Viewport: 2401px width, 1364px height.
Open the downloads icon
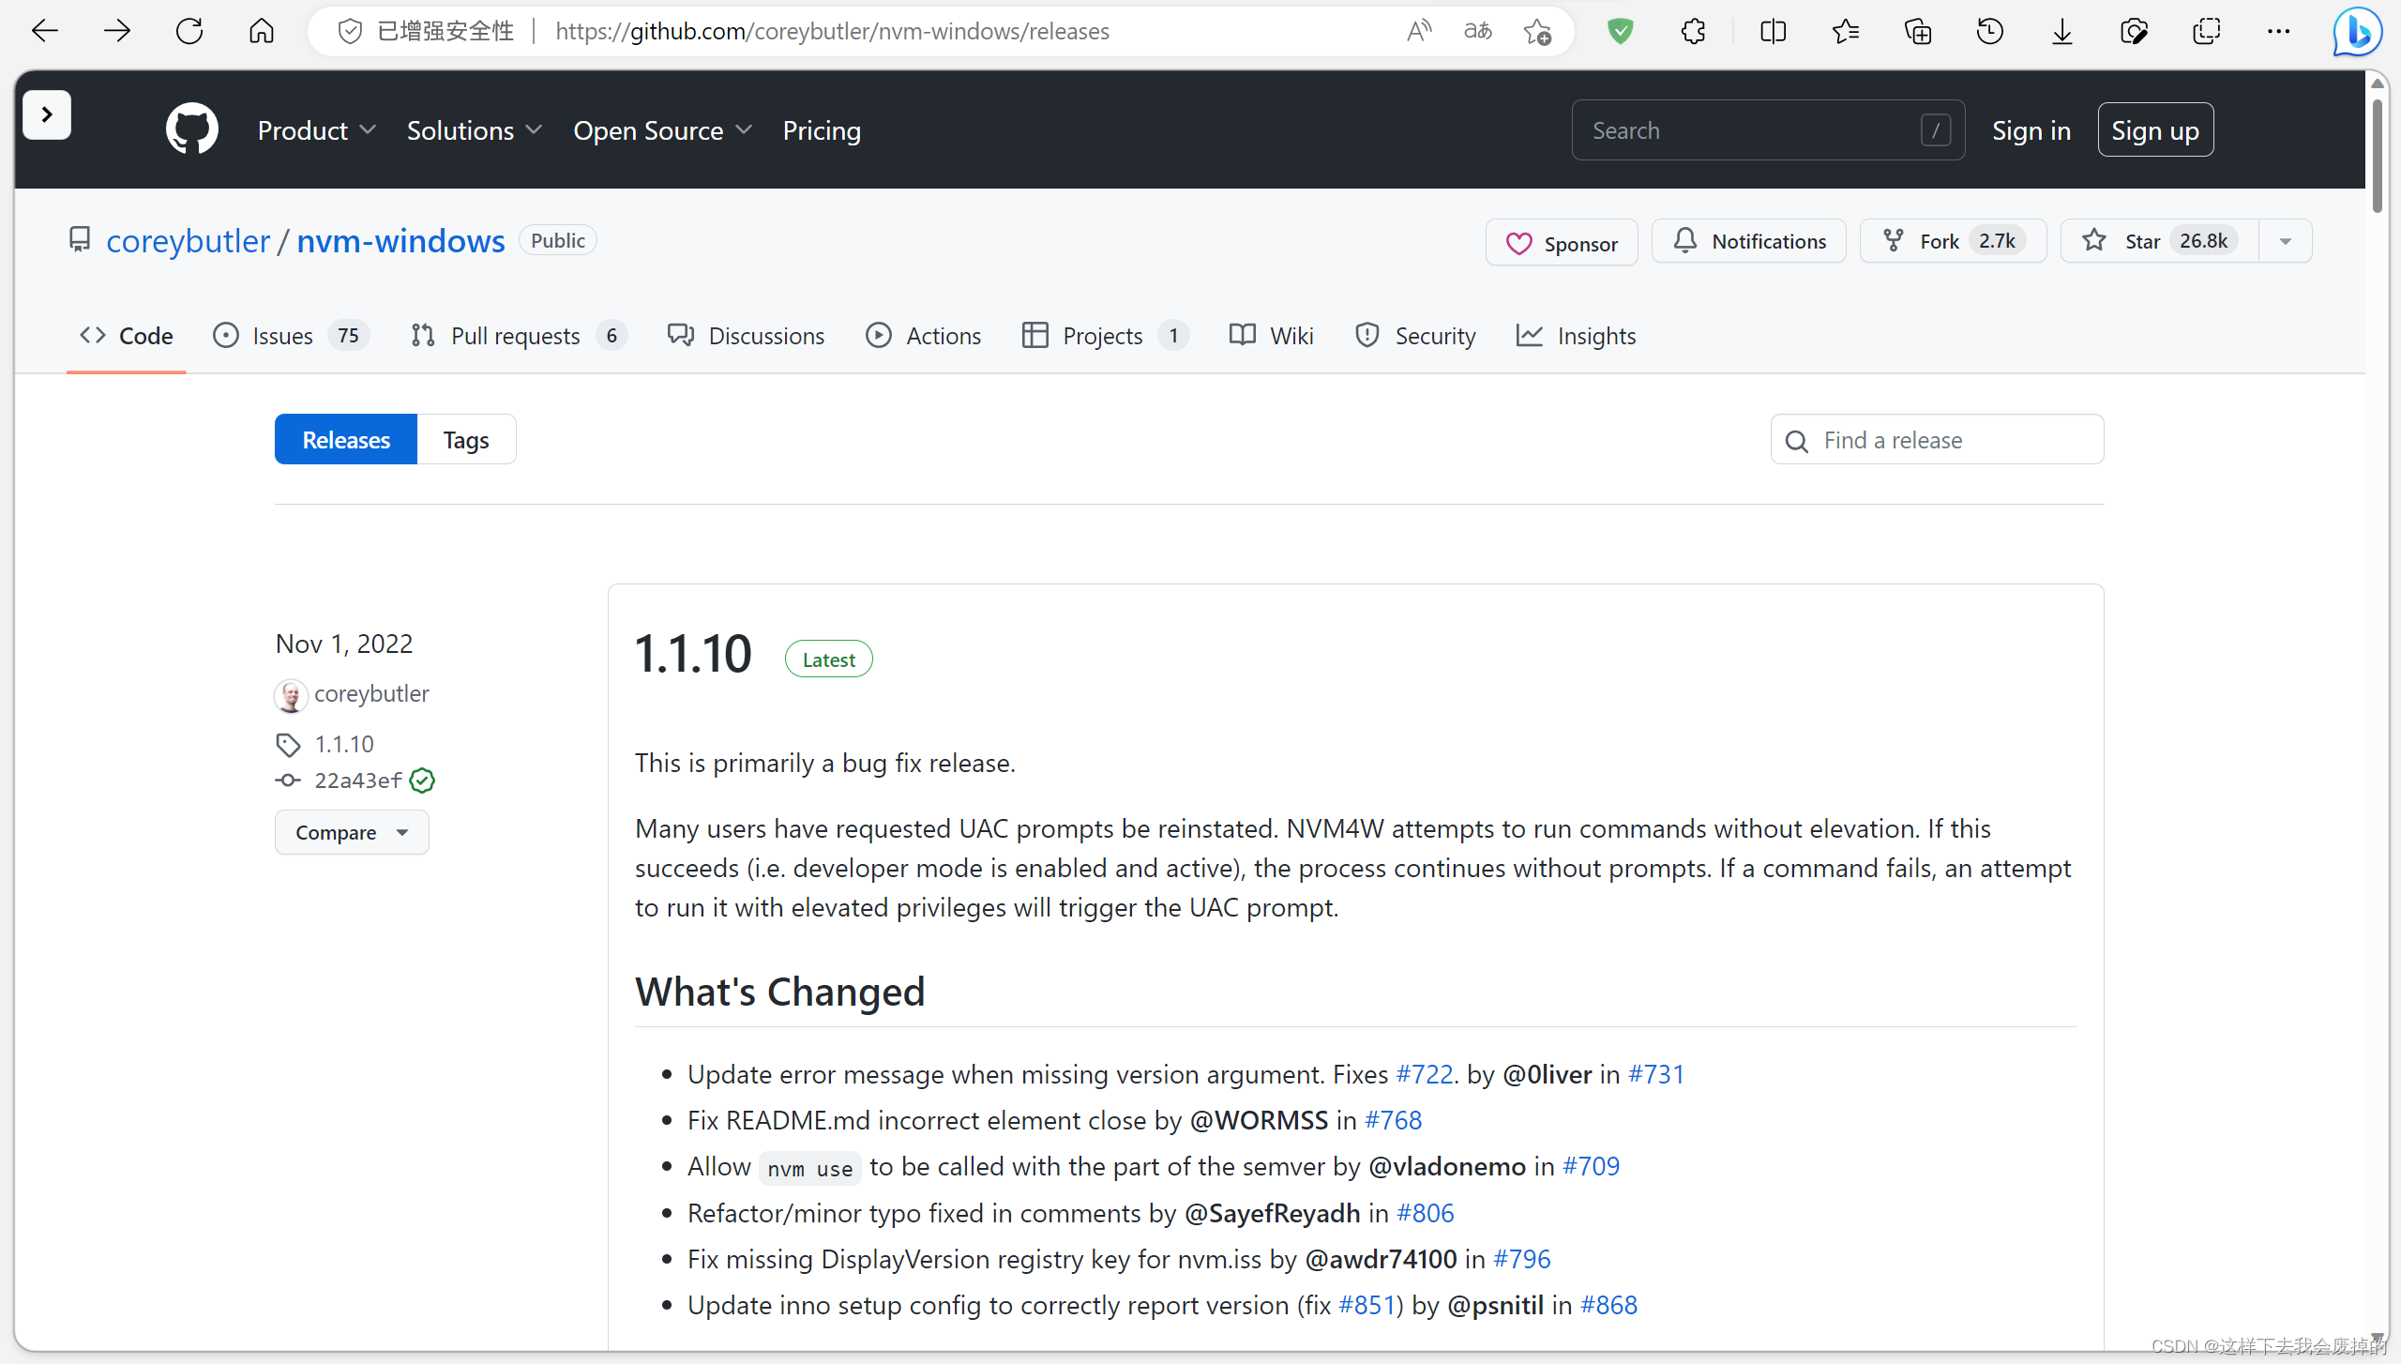(x=2061, y=31)
